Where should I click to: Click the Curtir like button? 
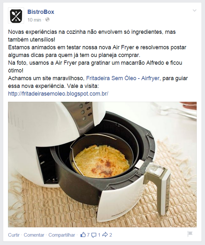[14, 235]
